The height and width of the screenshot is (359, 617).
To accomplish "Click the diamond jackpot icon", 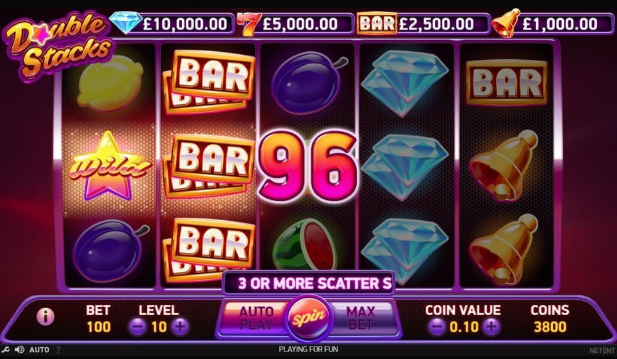I will tap(125, 22).
